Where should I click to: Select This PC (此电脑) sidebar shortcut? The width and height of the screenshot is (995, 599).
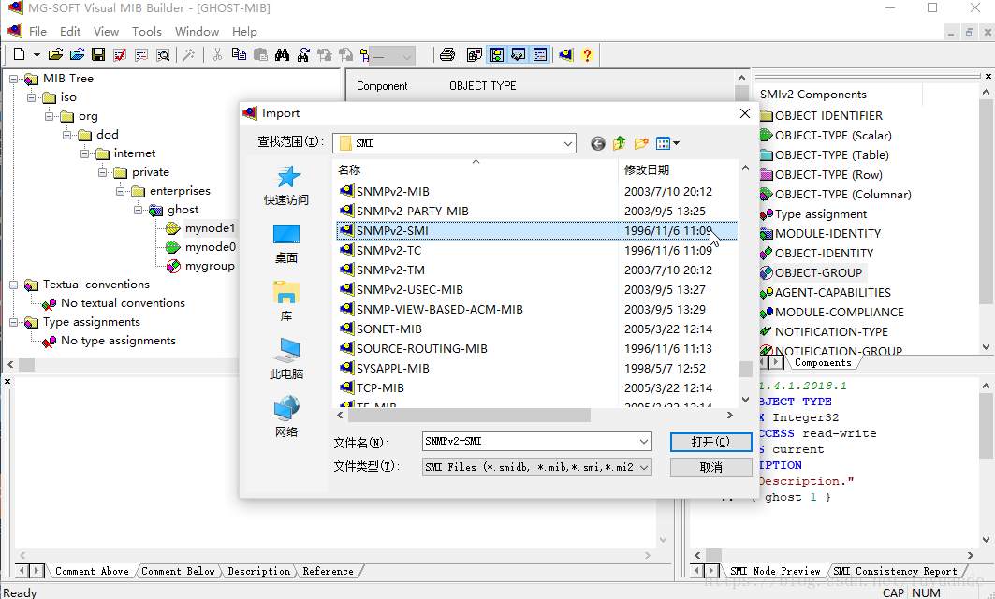tap(286, 359)
